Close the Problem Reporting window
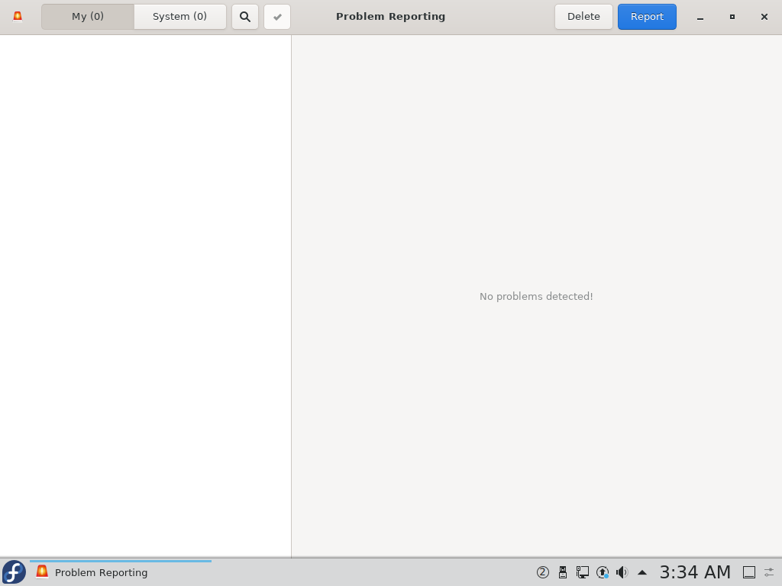 pyautogui.click(x=764, y=17)
